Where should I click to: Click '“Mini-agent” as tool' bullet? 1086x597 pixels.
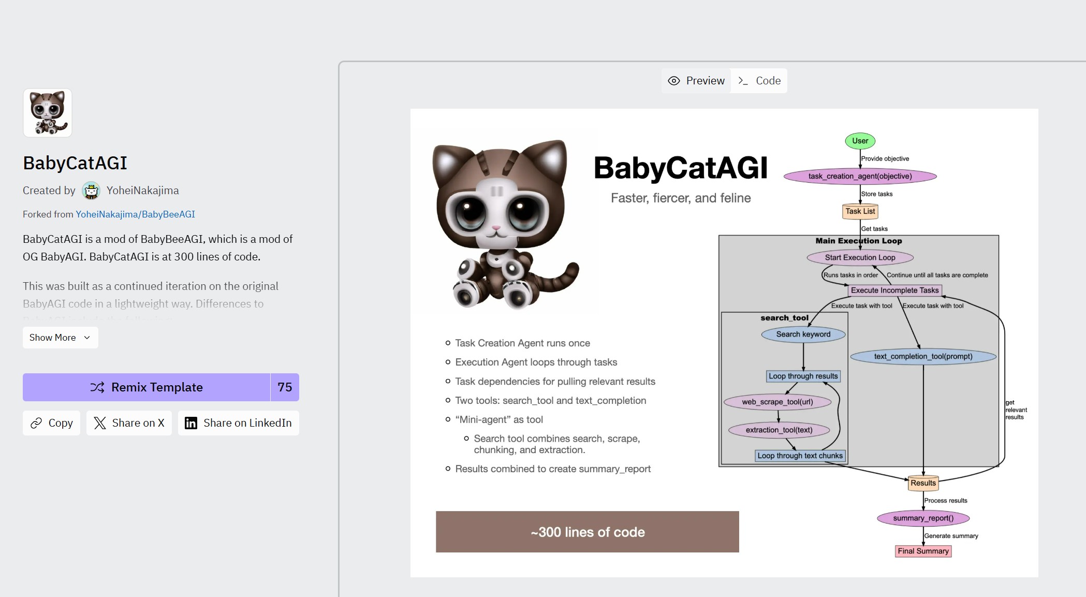499,419
